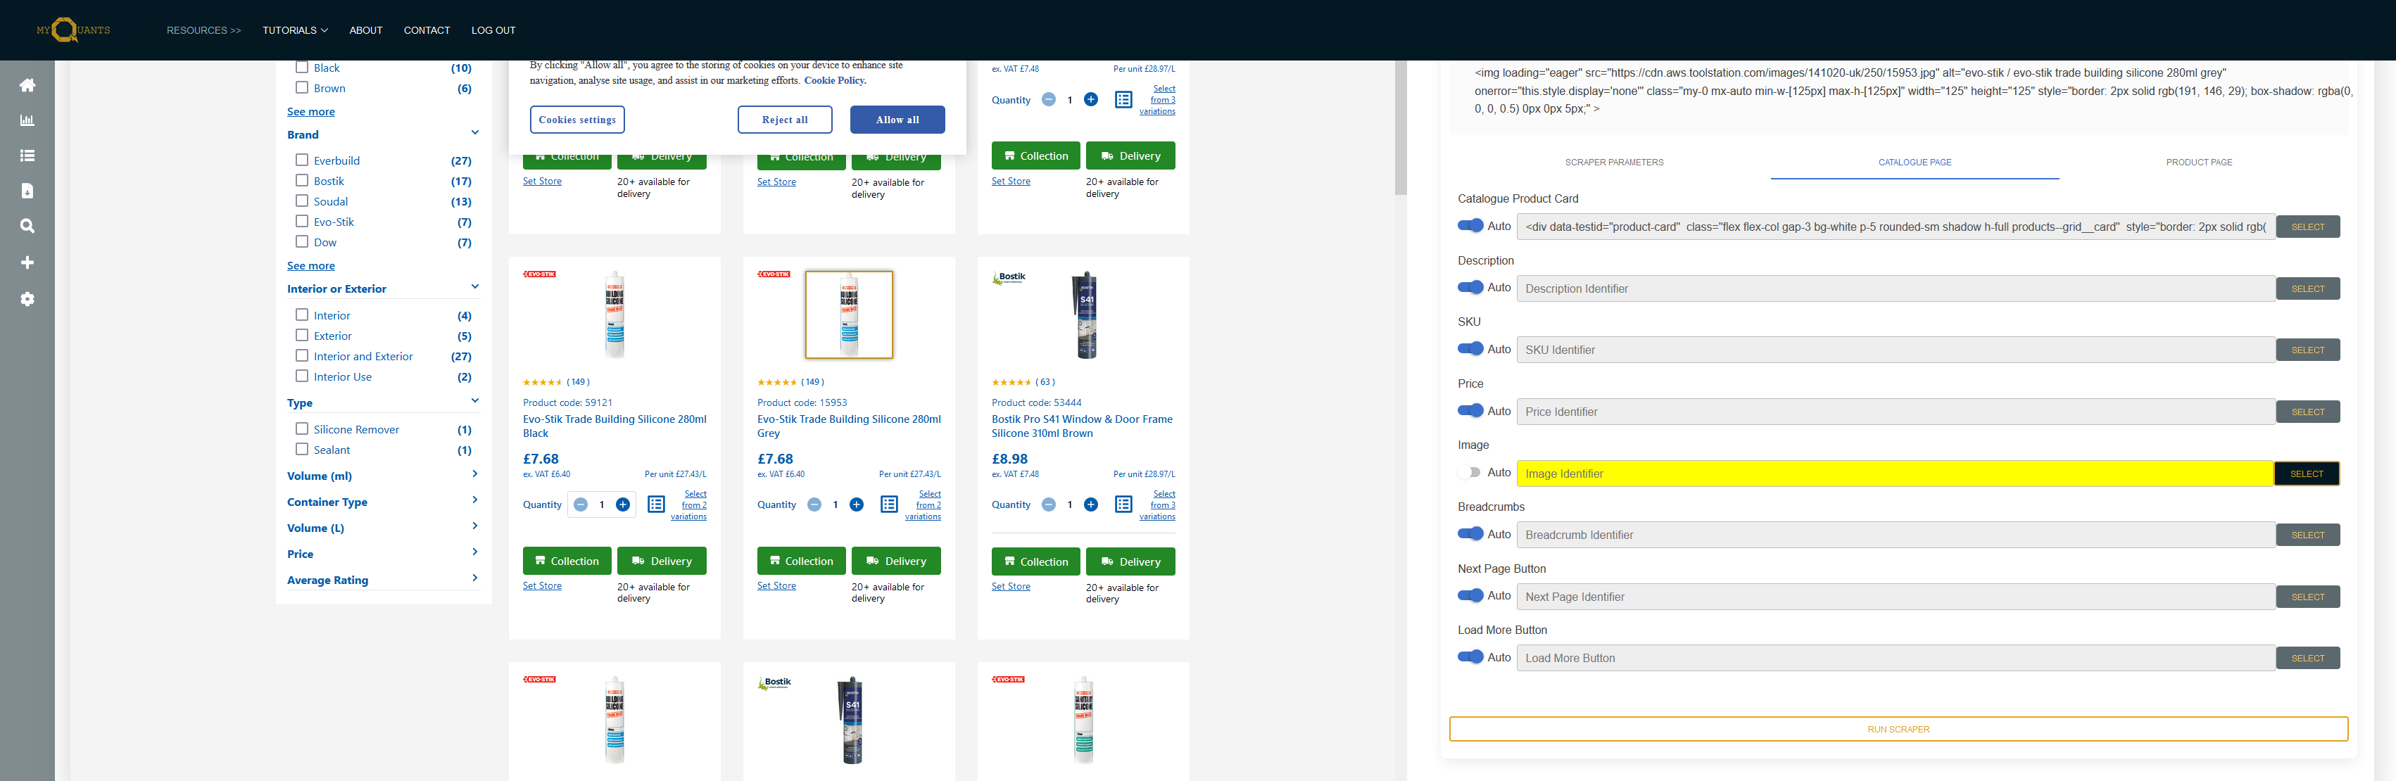2396x781 pixels.
Task: Click the Run Scraper button
Action: (1898, 729)
